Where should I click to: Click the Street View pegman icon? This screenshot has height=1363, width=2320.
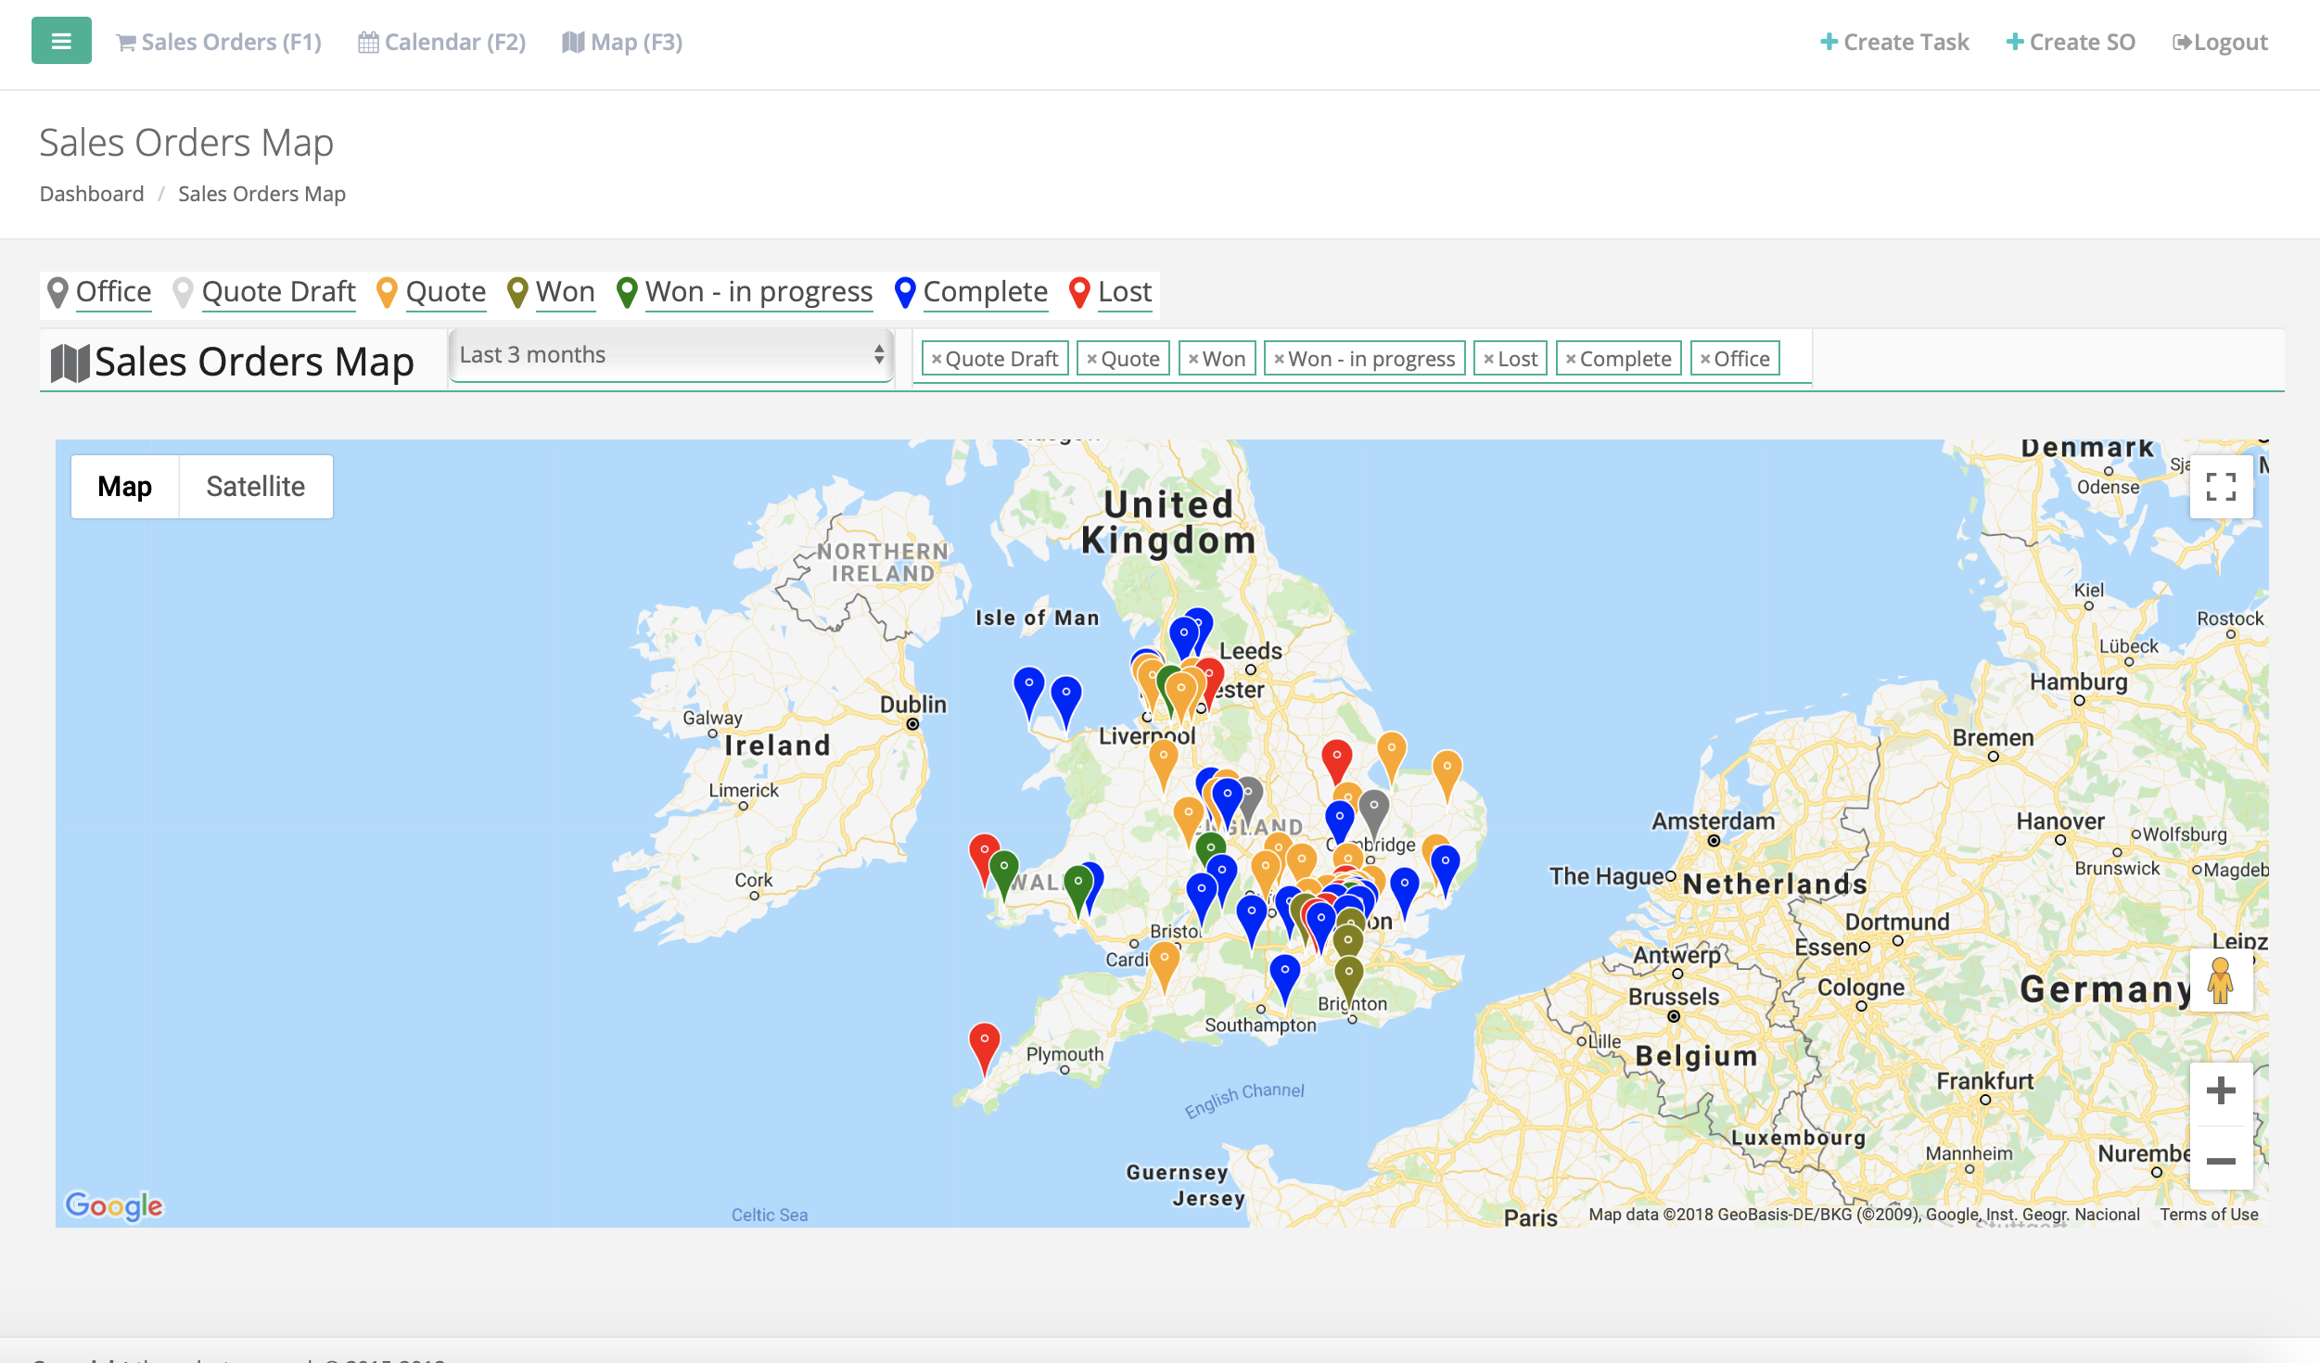(2220, 981)
